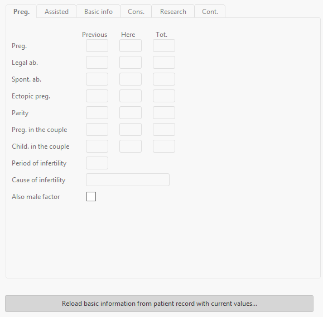323x317 pixels.
Task: Enable the Also male factor checkbox
Action: pyautogui.click(x=91, y=196)
